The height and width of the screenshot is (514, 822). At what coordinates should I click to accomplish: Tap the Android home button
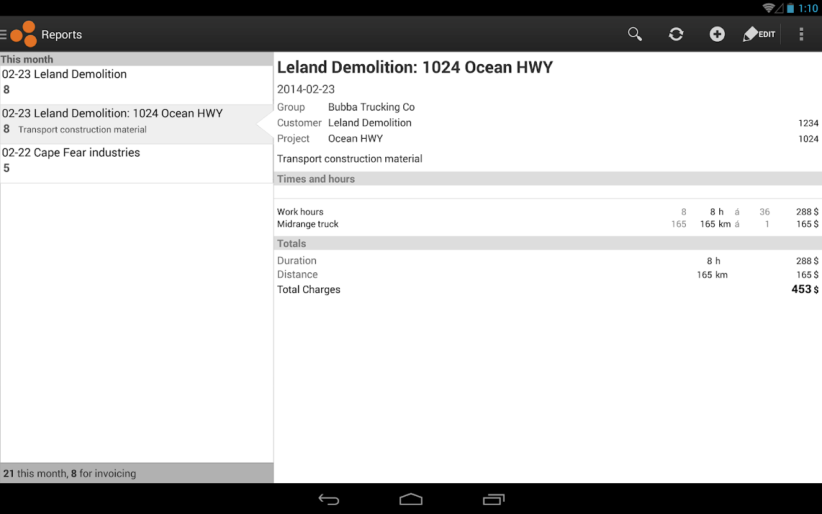pyautogui.click(x=411, y=499)
